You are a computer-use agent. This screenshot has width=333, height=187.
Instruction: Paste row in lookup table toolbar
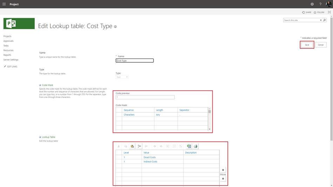[x=132, y=146]
